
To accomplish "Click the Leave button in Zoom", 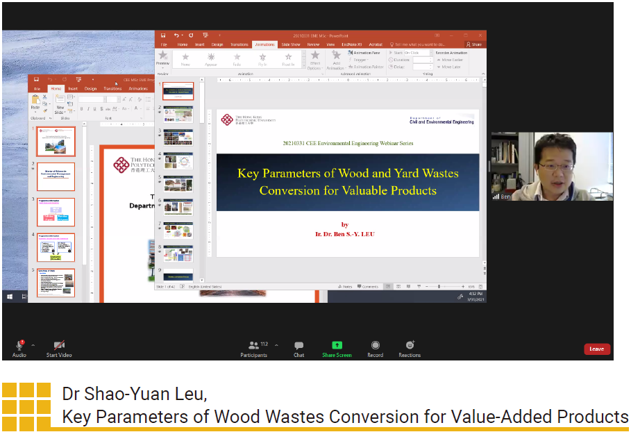I will [597, 349].
